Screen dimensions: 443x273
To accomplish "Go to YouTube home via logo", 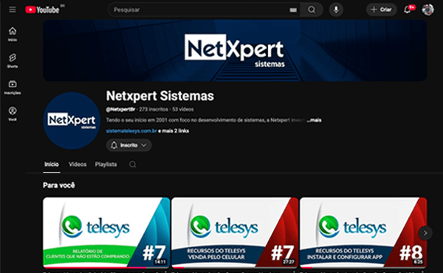I will (42, 10).
